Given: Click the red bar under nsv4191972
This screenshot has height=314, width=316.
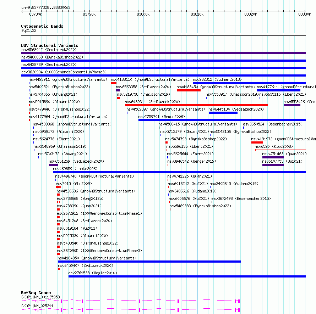Looking at the screenshot, I should coord(257,142).
